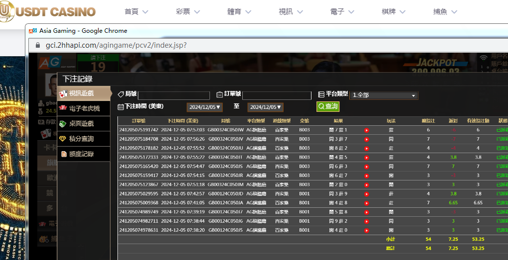The image size is (508, 260).
Task: Expand the 平台類型 dropdown showing 1.全部
Action: click(x=384, y=95)
